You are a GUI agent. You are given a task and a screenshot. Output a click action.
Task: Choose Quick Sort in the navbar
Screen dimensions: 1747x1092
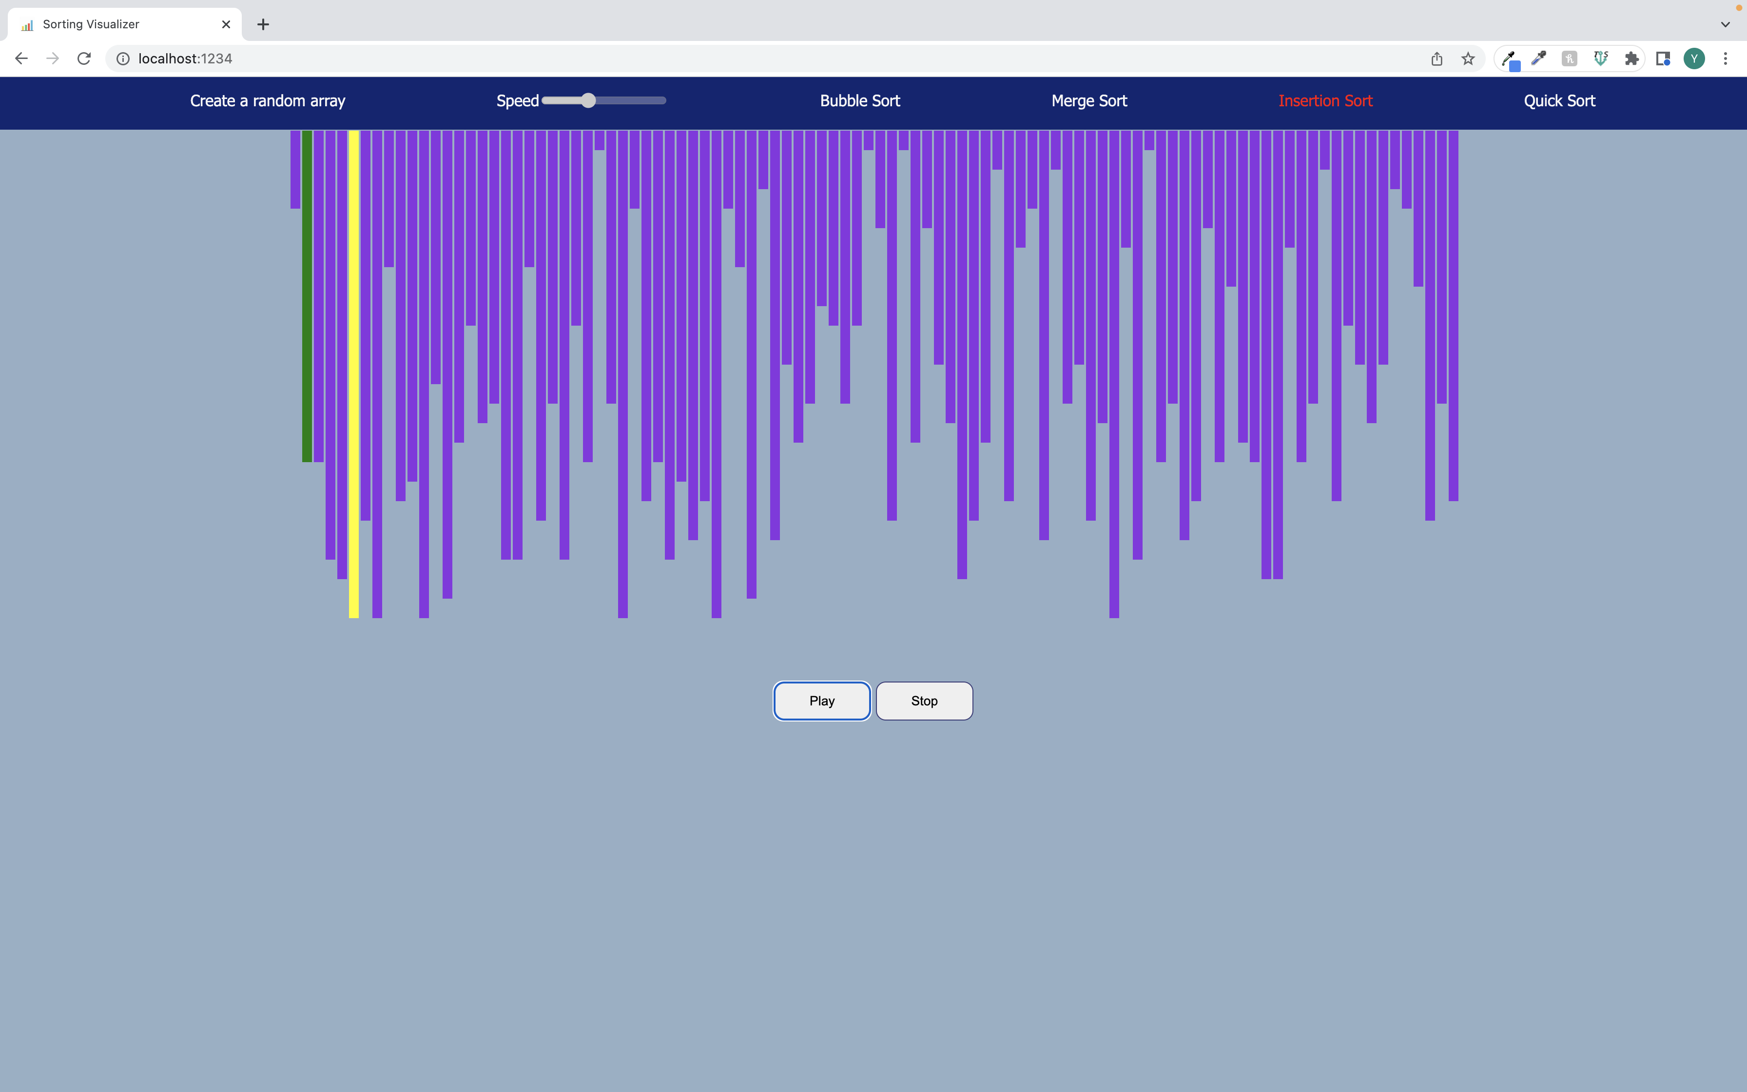tap(1559, 101)
